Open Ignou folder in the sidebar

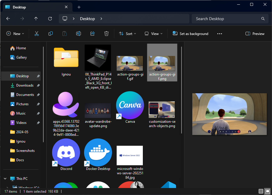[x=18, y=141]
